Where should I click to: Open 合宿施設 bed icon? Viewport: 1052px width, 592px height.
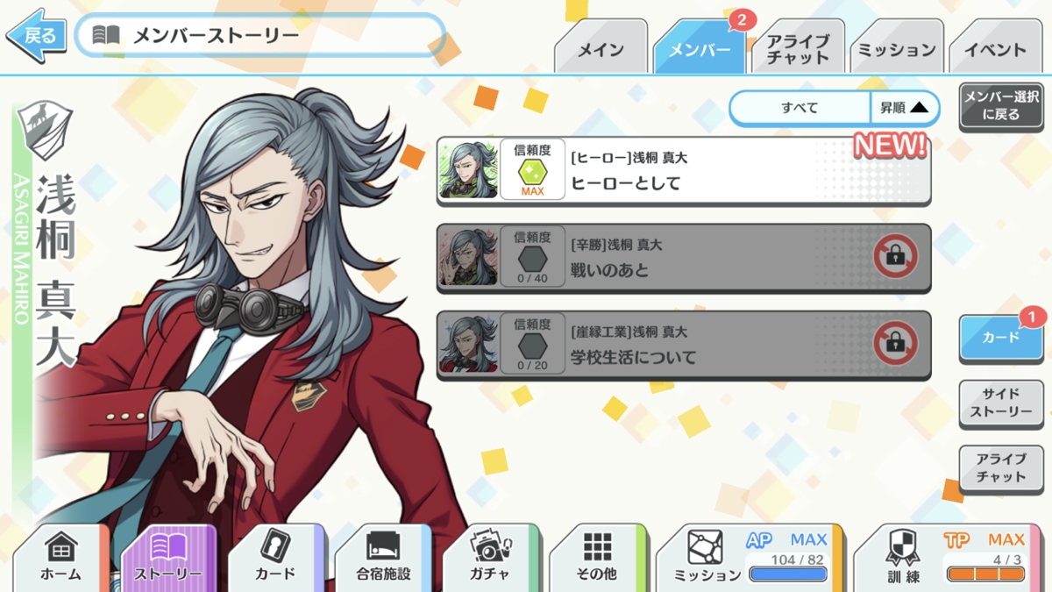(x=382, y=547)
